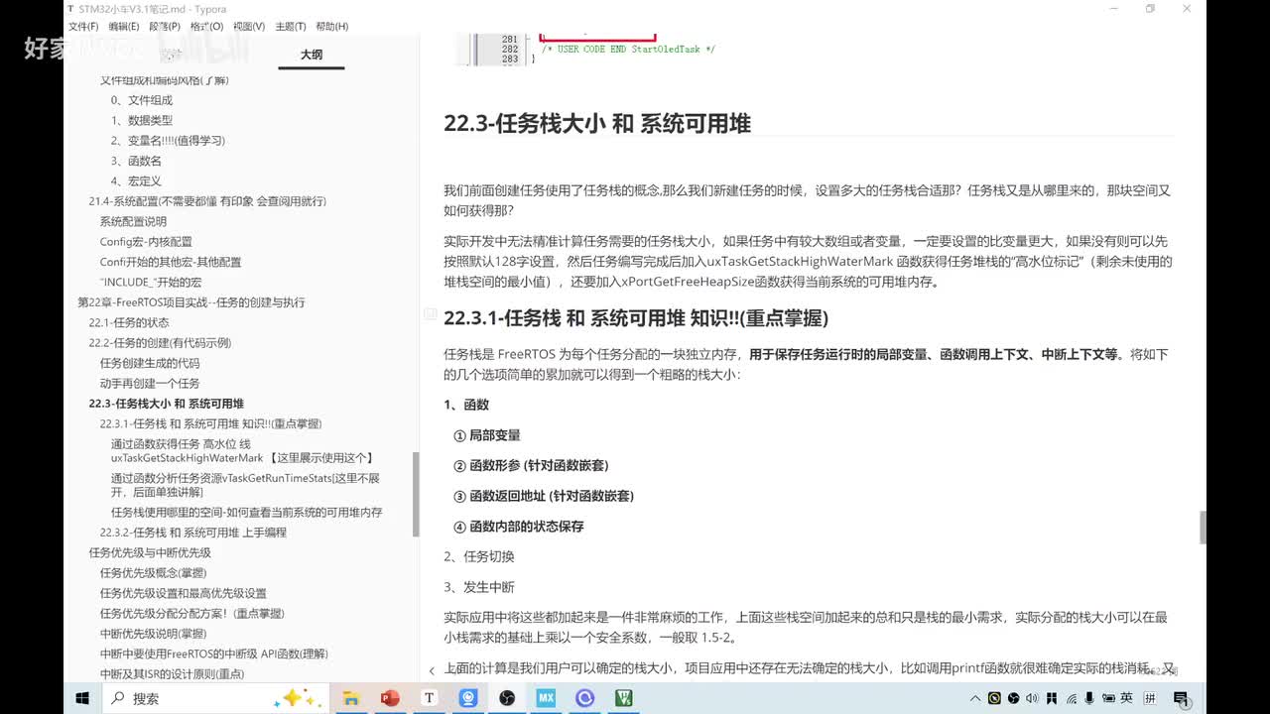Jump to 中断及其ISR的设计原则(重点) in outline
The height and width of the screenshot is (714, 1270).
click(172, 674)
